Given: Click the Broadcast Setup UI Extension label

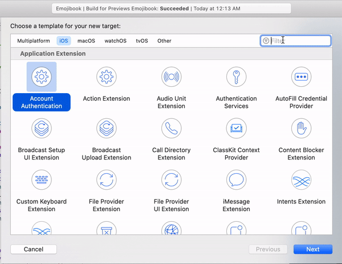Looking at the screenshot, I should [42, 154].
